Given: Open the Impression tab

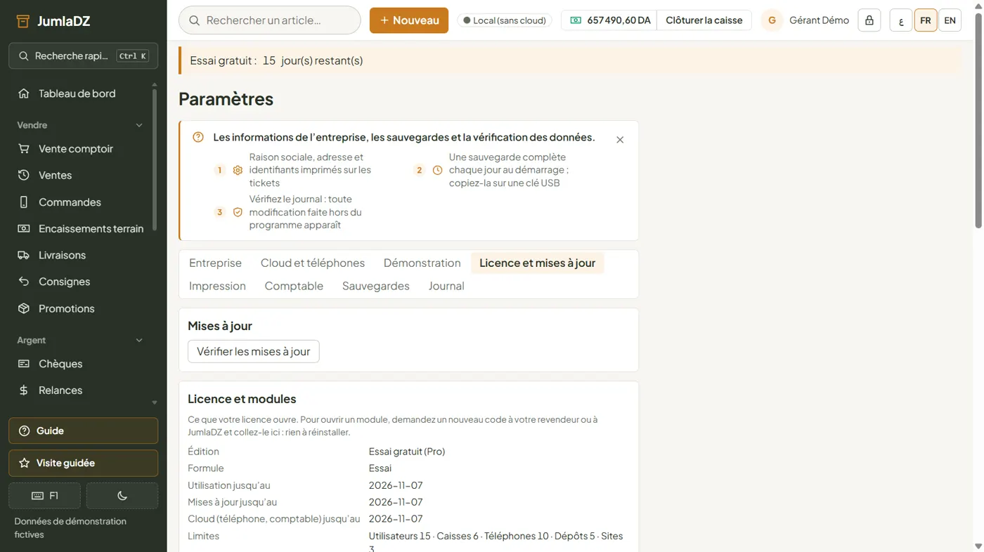Looking at the screenshot, I should (x=217, y=286).
